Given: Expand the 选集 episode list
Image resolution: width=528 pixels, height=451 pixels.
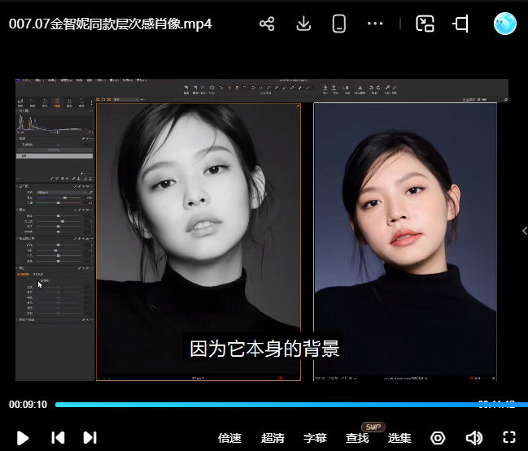Looking at the screenshot, I should tap(399, 438).
